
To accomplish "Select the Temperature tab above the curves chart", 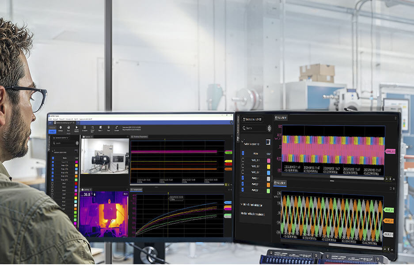I will pos(137,190).
